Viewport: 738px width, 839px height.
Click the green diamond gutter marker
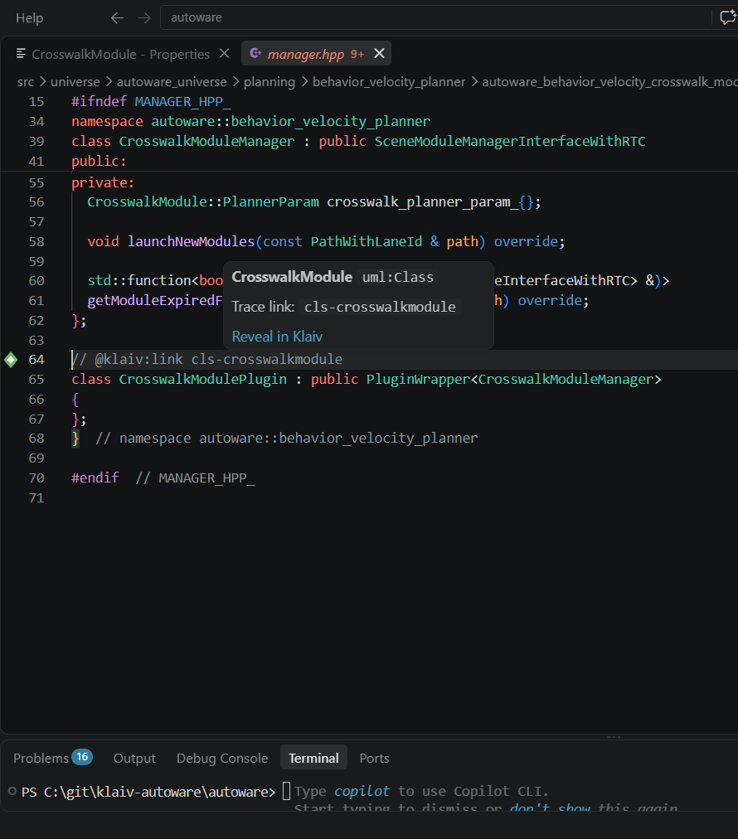11,360
